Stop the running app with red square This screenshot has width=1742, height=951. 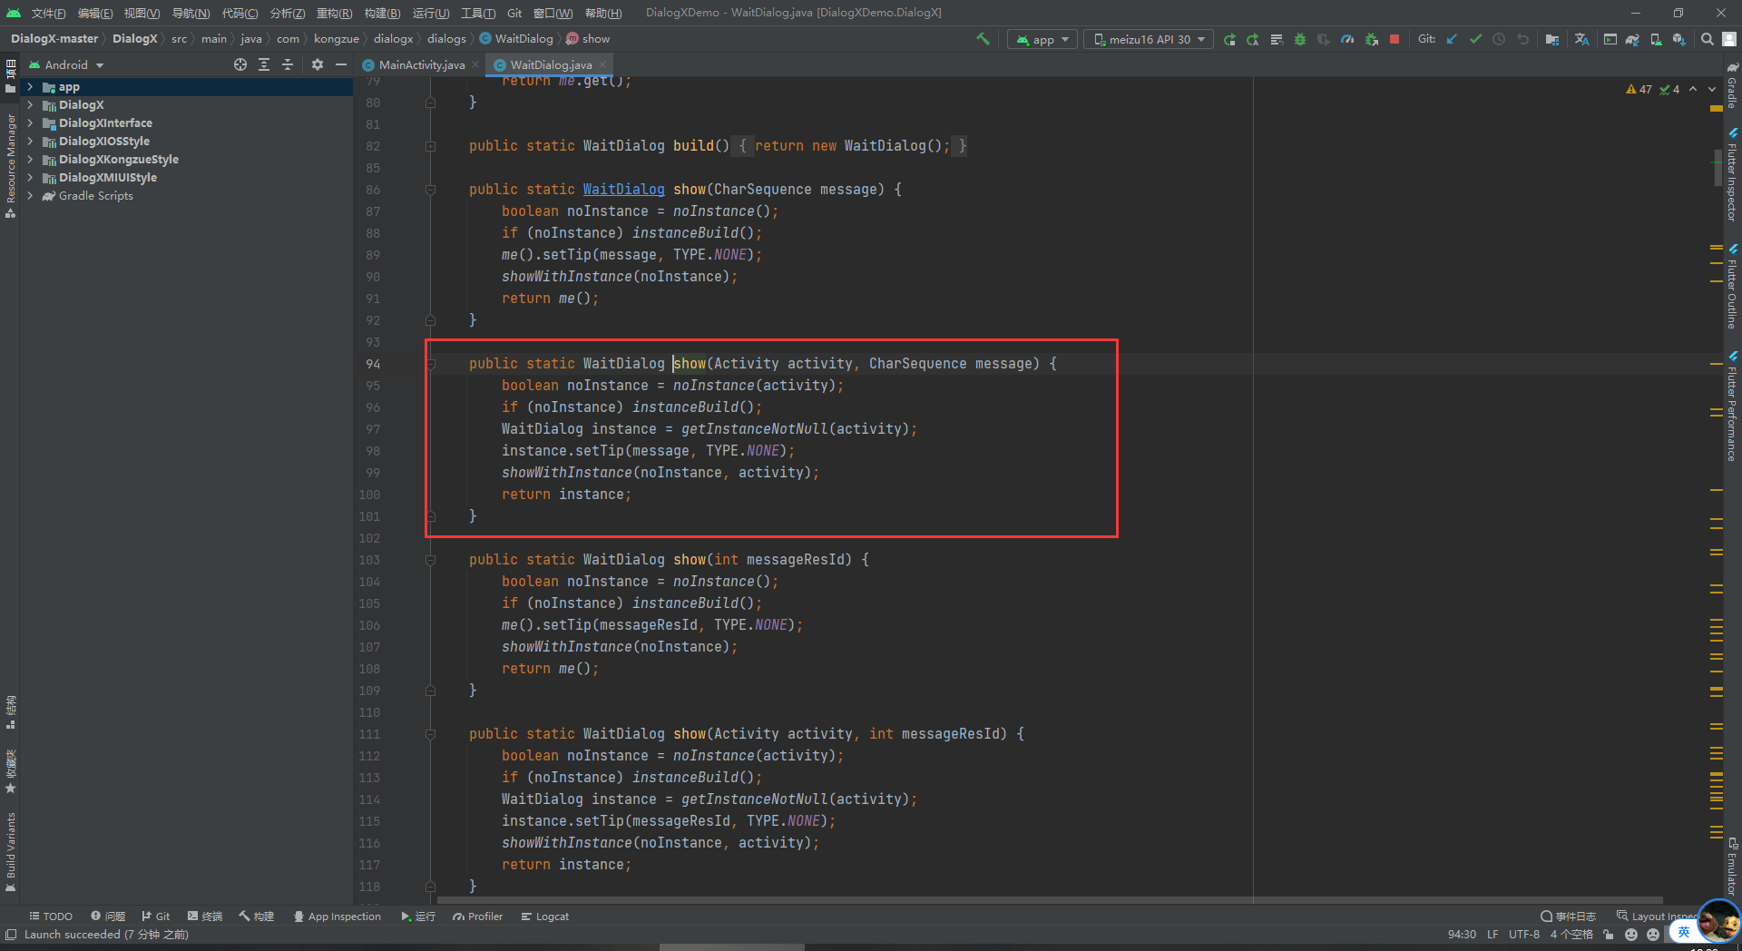pos(1395,39)
